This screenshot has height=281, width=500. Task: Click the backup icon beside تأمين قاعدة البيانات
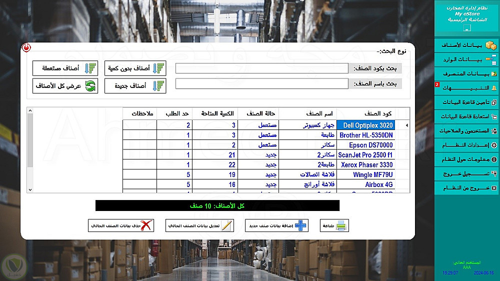tap(494, 102)
